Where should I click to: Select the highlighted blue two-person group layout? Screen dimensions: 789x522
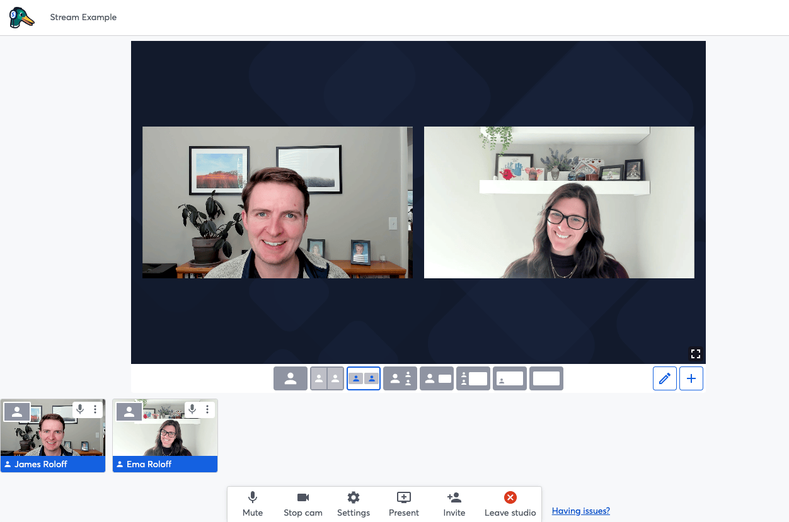pyautogui.click(x=364, y=378)
